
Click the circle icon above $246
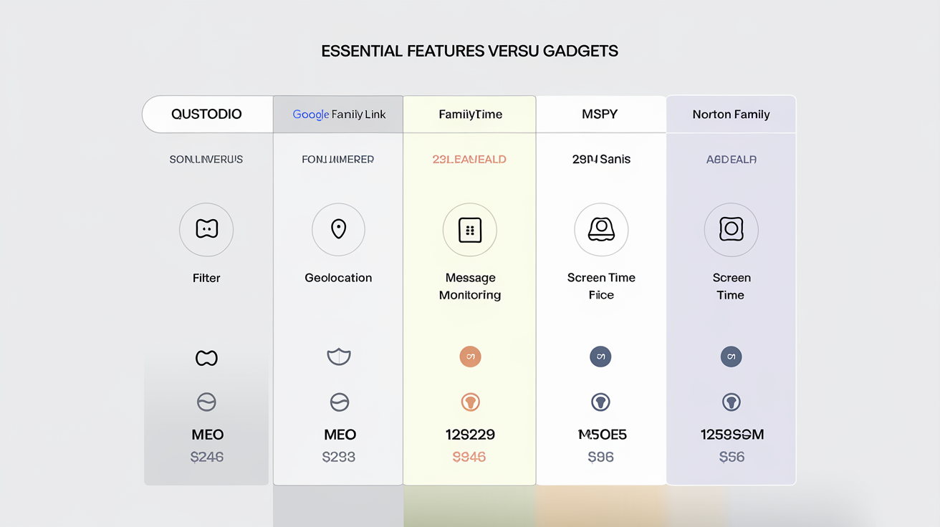point(206,402)
